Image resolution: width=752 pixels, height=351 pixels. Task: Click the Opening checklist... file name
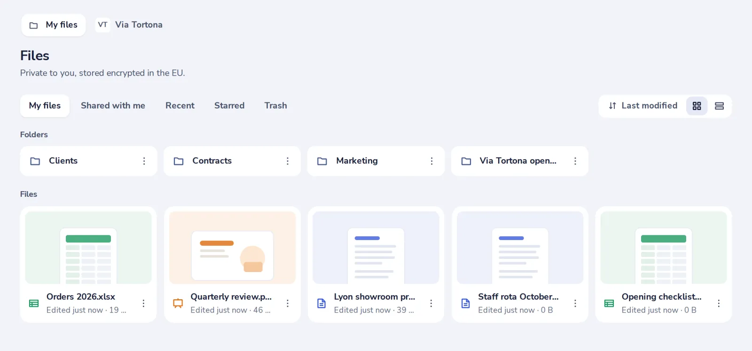click(662, 297)
